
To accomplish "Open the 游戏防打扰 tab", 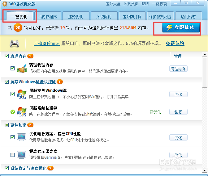I will pos(132,16).
